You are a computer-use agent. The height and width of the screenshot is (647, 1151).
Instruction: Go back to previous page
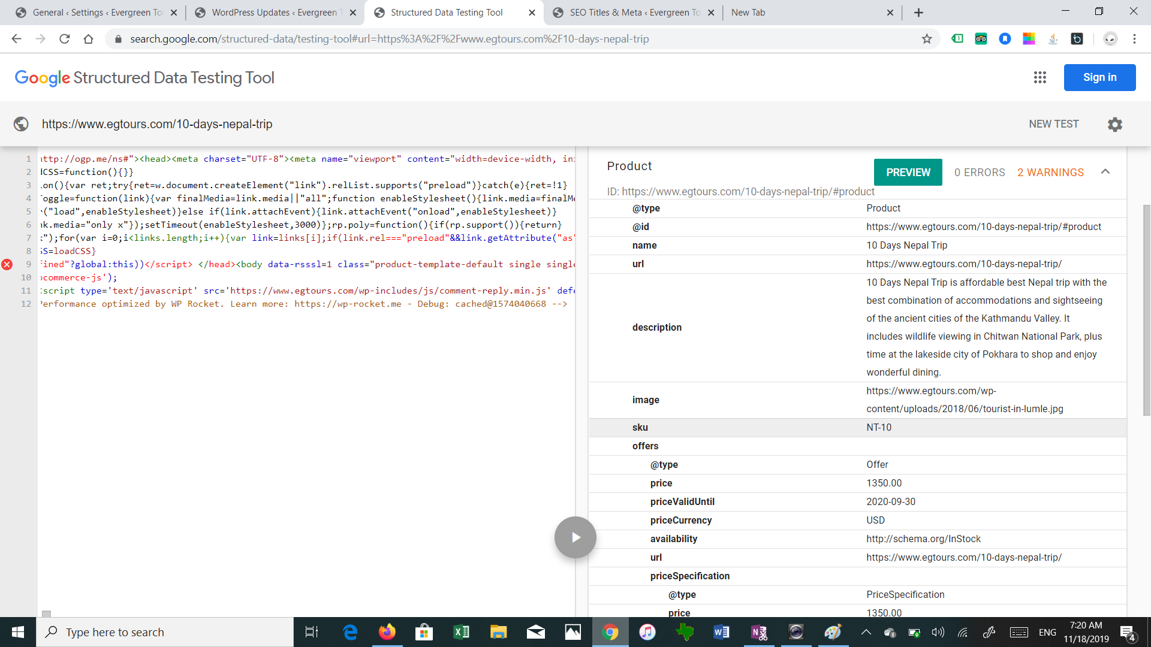point(16,39)
